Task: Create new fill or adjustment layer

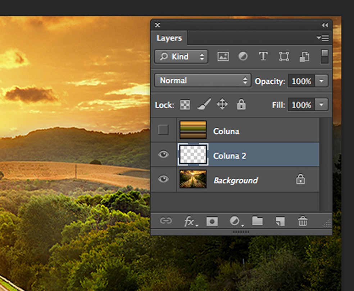Action: tap(236, 221)
